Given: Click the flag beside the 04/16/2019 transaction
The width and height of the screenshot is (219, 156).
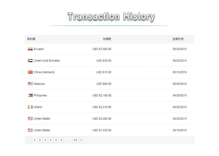Looking at the screenshot, I should pos(30,130).
